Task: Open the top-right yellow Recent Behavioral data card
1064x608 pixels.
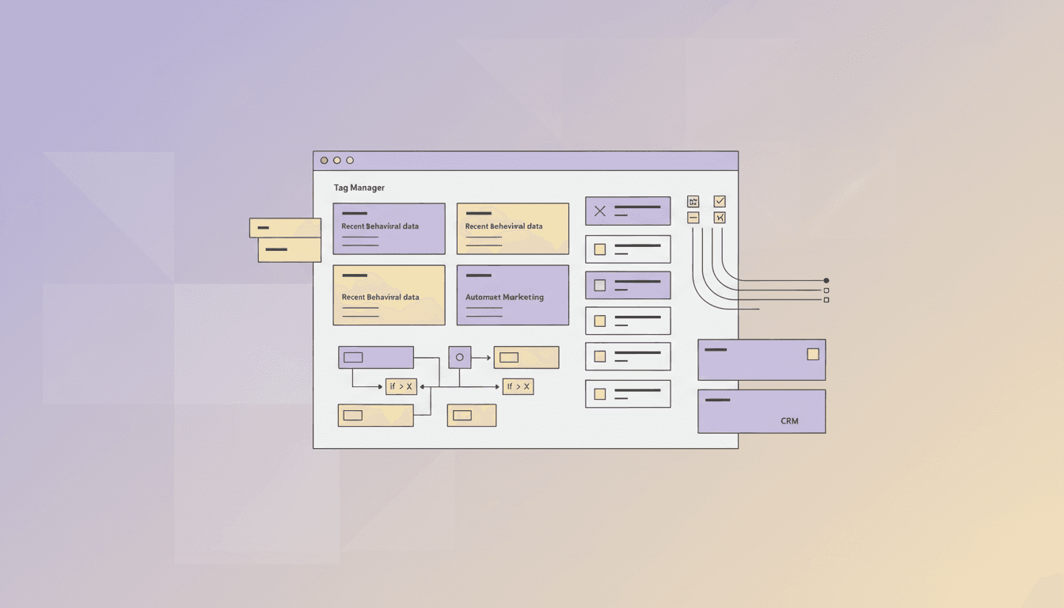Action: [x=512, y=229]
